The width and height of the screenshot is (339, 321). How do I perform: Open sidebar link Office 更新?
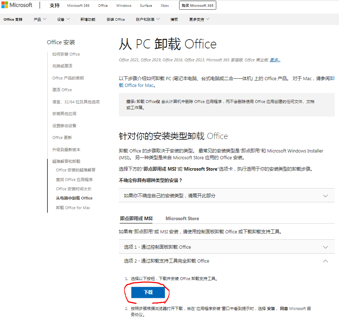(62, 138)
